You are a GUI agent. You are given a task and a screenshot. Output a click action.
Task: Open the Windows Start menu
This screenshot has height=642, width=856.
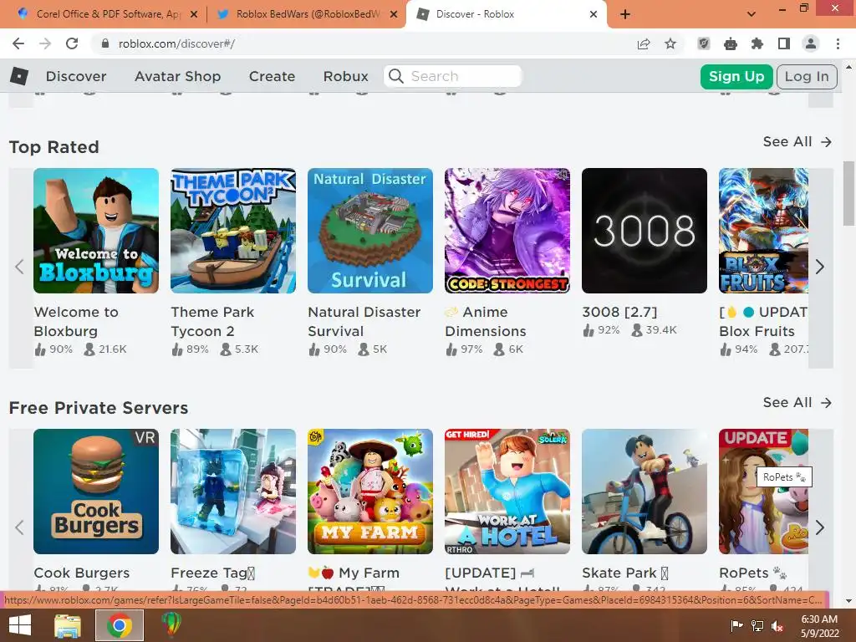(x=20, y=625)
